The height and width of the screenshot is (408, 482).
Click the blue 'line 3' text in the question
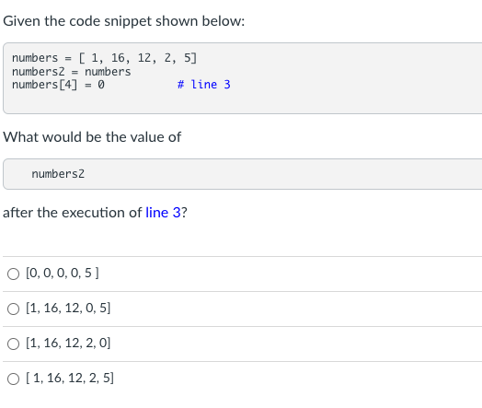click(163, 213)
